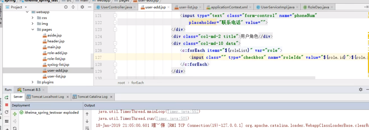Stop the Tomcat server with red square
Image resolution: width=369 pixels, height=130 pixels.
click(6, 105)
